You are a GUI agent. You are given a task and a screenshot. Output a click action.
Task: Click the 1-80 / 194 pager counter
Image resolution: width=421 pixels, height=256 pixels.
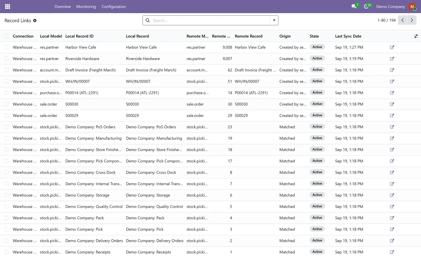pyautogui.click(x=386, y=20)
